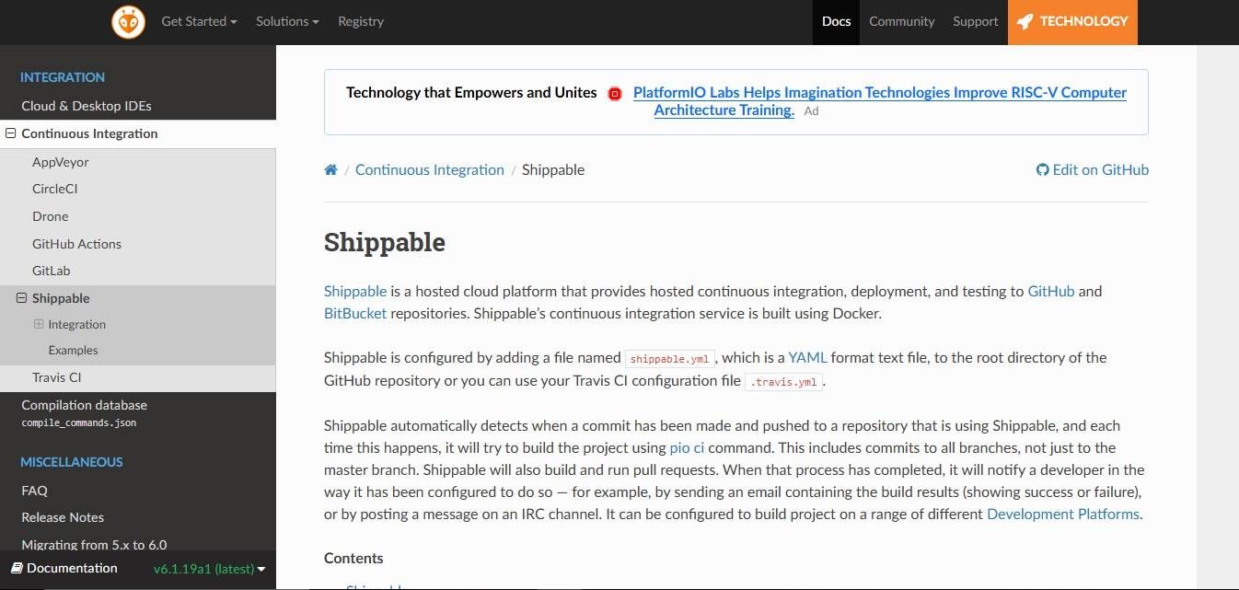
Task: Click the Shippable page heading
Action: point(385,242)
